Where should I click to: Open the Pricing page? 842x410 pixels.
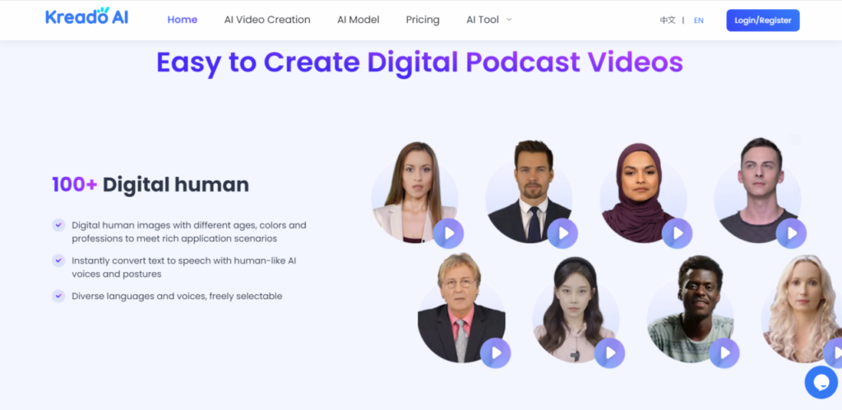point(423,20)
